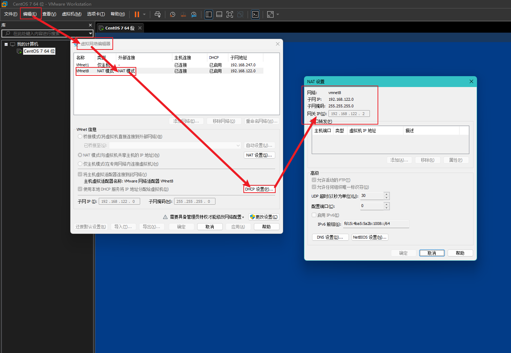Click the 网关 IP field in NAT 设置
The width and height of the screenshot is (511, 353).
pyautogui.click(x=349, y=114)
